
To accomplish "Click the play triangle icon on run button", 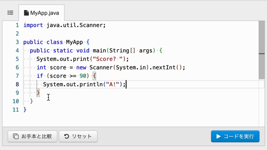I will (219, 136).
